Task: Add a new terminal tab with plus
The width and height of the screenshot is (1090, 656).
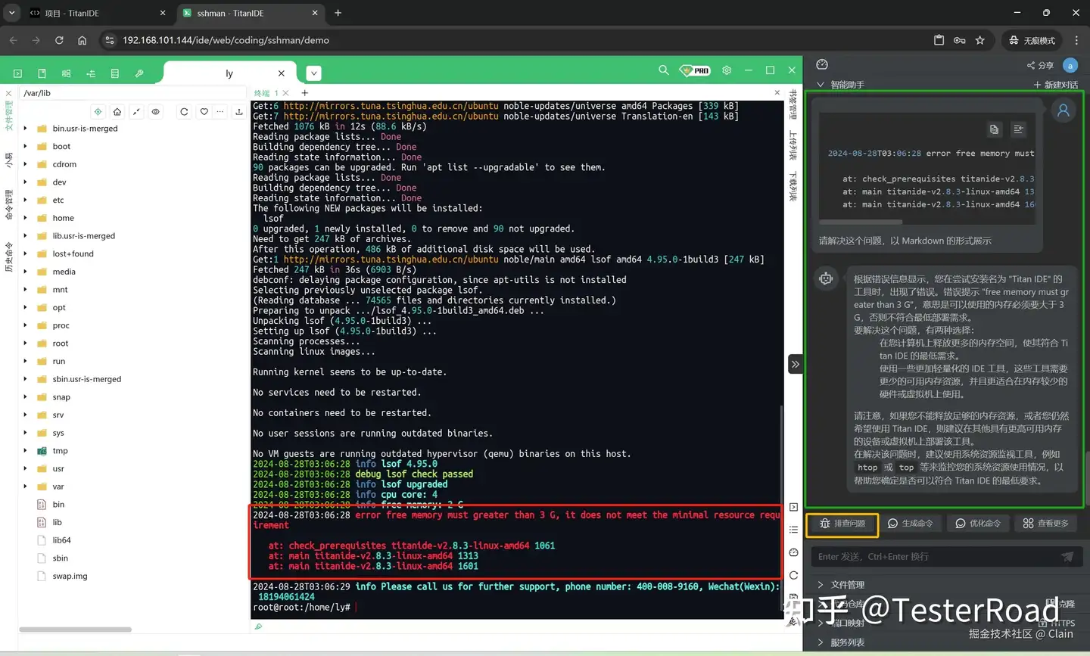Action: [305, 93]
